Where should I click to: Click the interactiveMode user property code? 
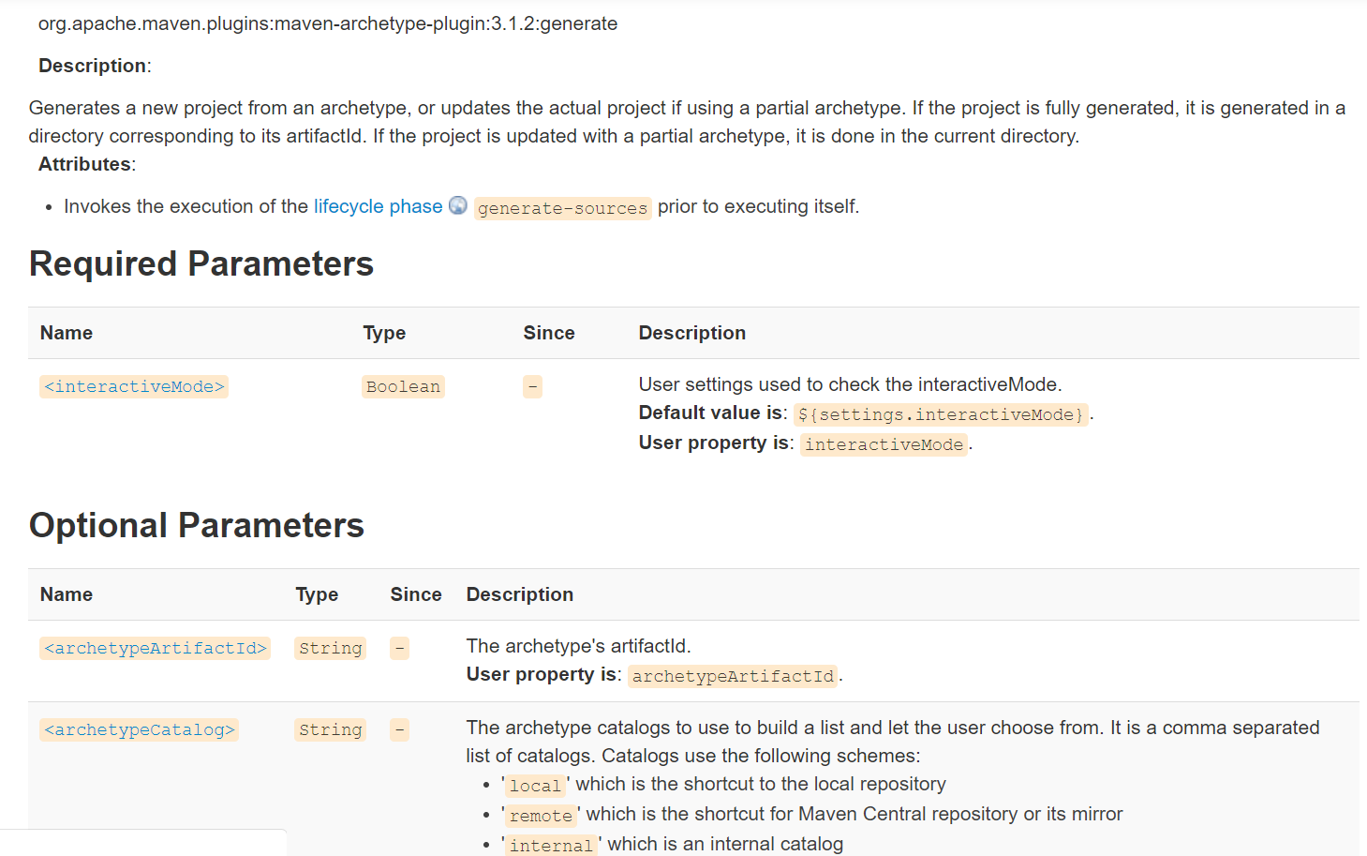[x=884, y=444]
